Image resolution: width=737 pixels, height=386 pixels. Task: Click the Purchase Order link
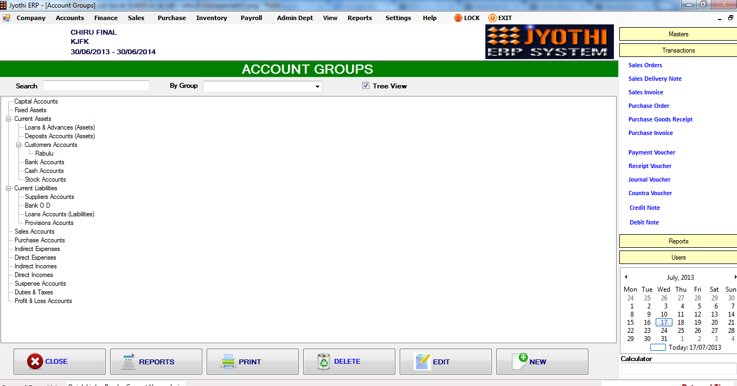coord(649,106)
